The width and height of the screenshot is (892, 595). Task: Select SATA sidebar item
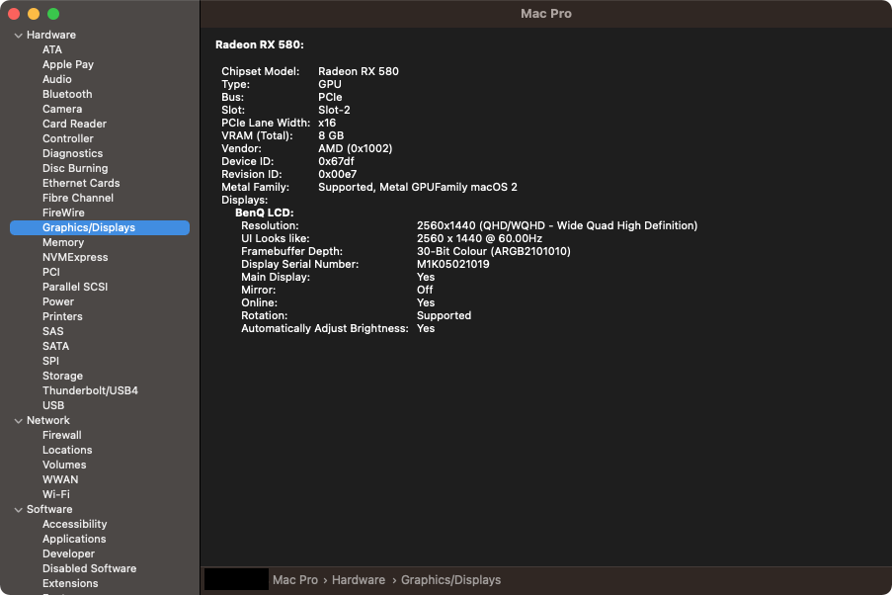coord(55,346)
